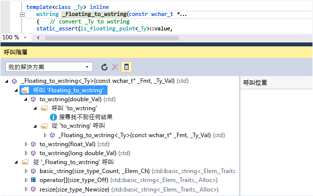Click the folder icon of 從 '_Floating_to_wstring' 呼叫
Viewport: 313px width, 196px height.
[25, 162]
